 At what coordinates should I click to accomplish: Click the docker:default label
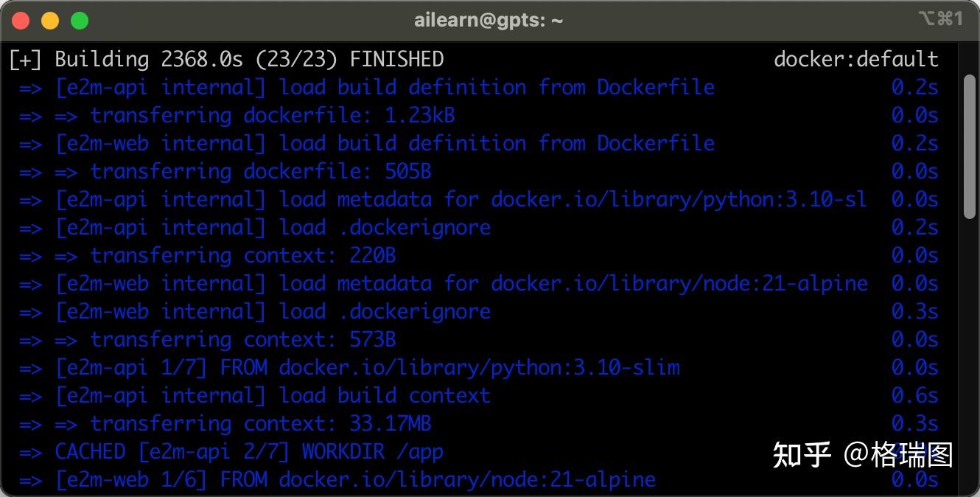point(856,59)
